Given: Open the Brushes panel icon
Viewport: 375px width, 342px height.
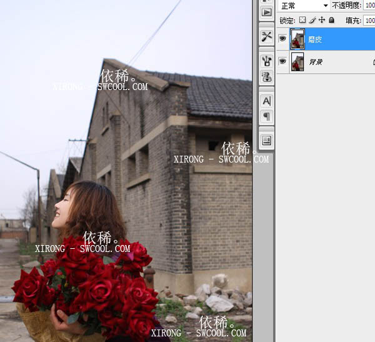Looking at the screenshot, I should coord(267,61).
